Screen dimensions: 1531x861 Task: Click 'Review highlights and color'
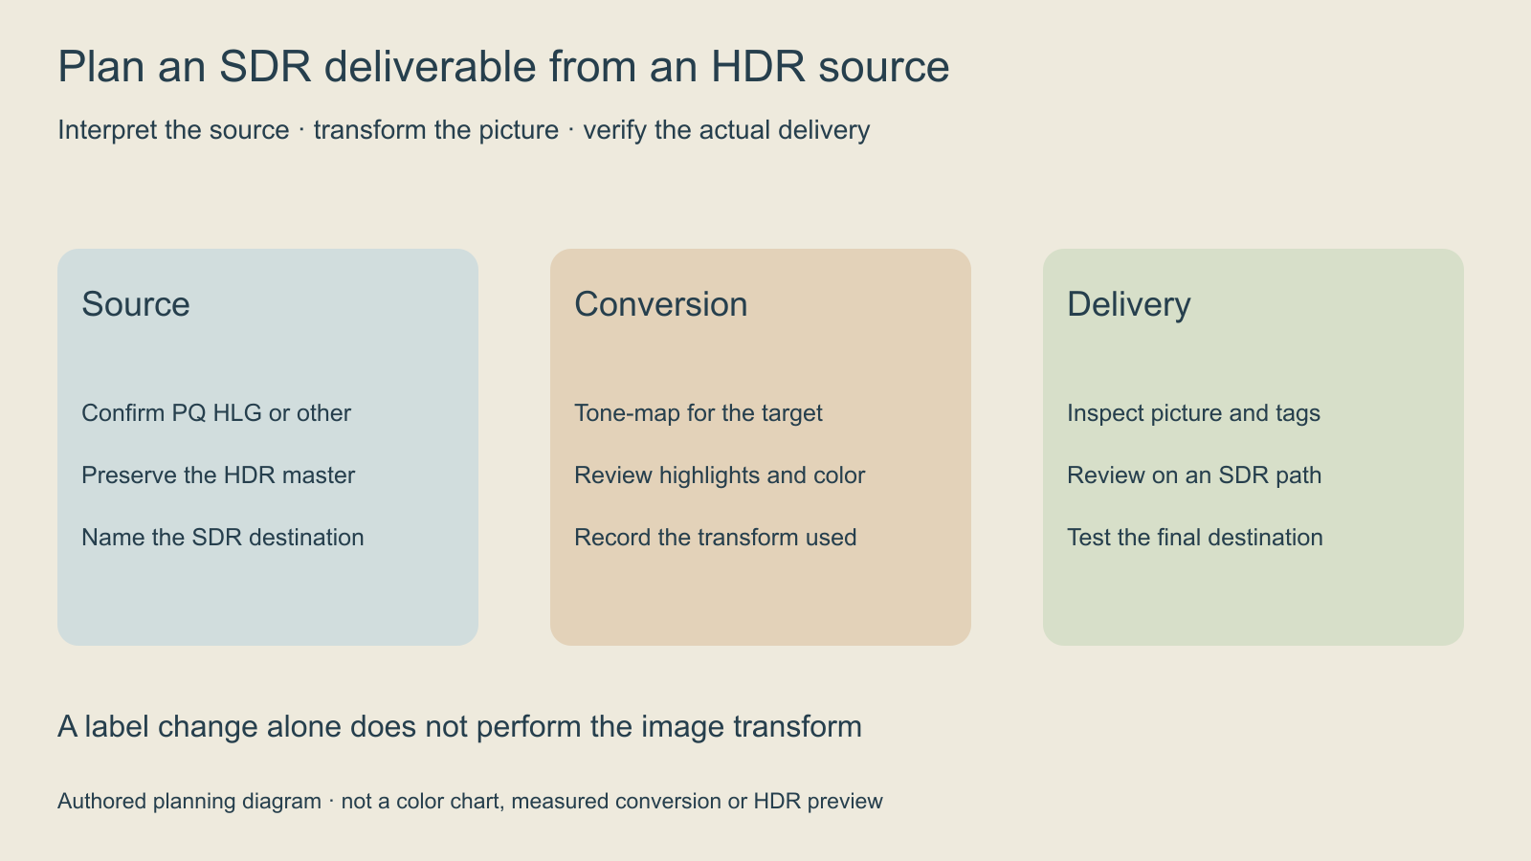pos(720,475)
